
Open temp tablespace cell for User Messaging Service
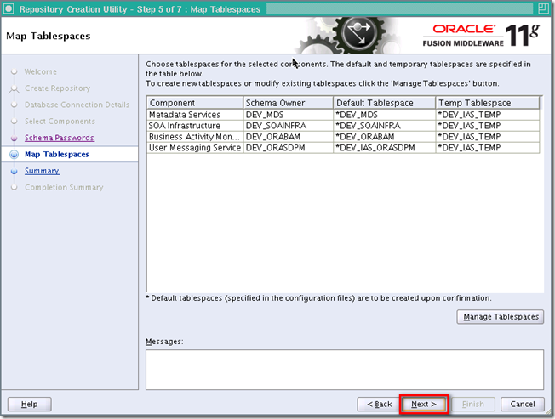click(x=488, y=148)
